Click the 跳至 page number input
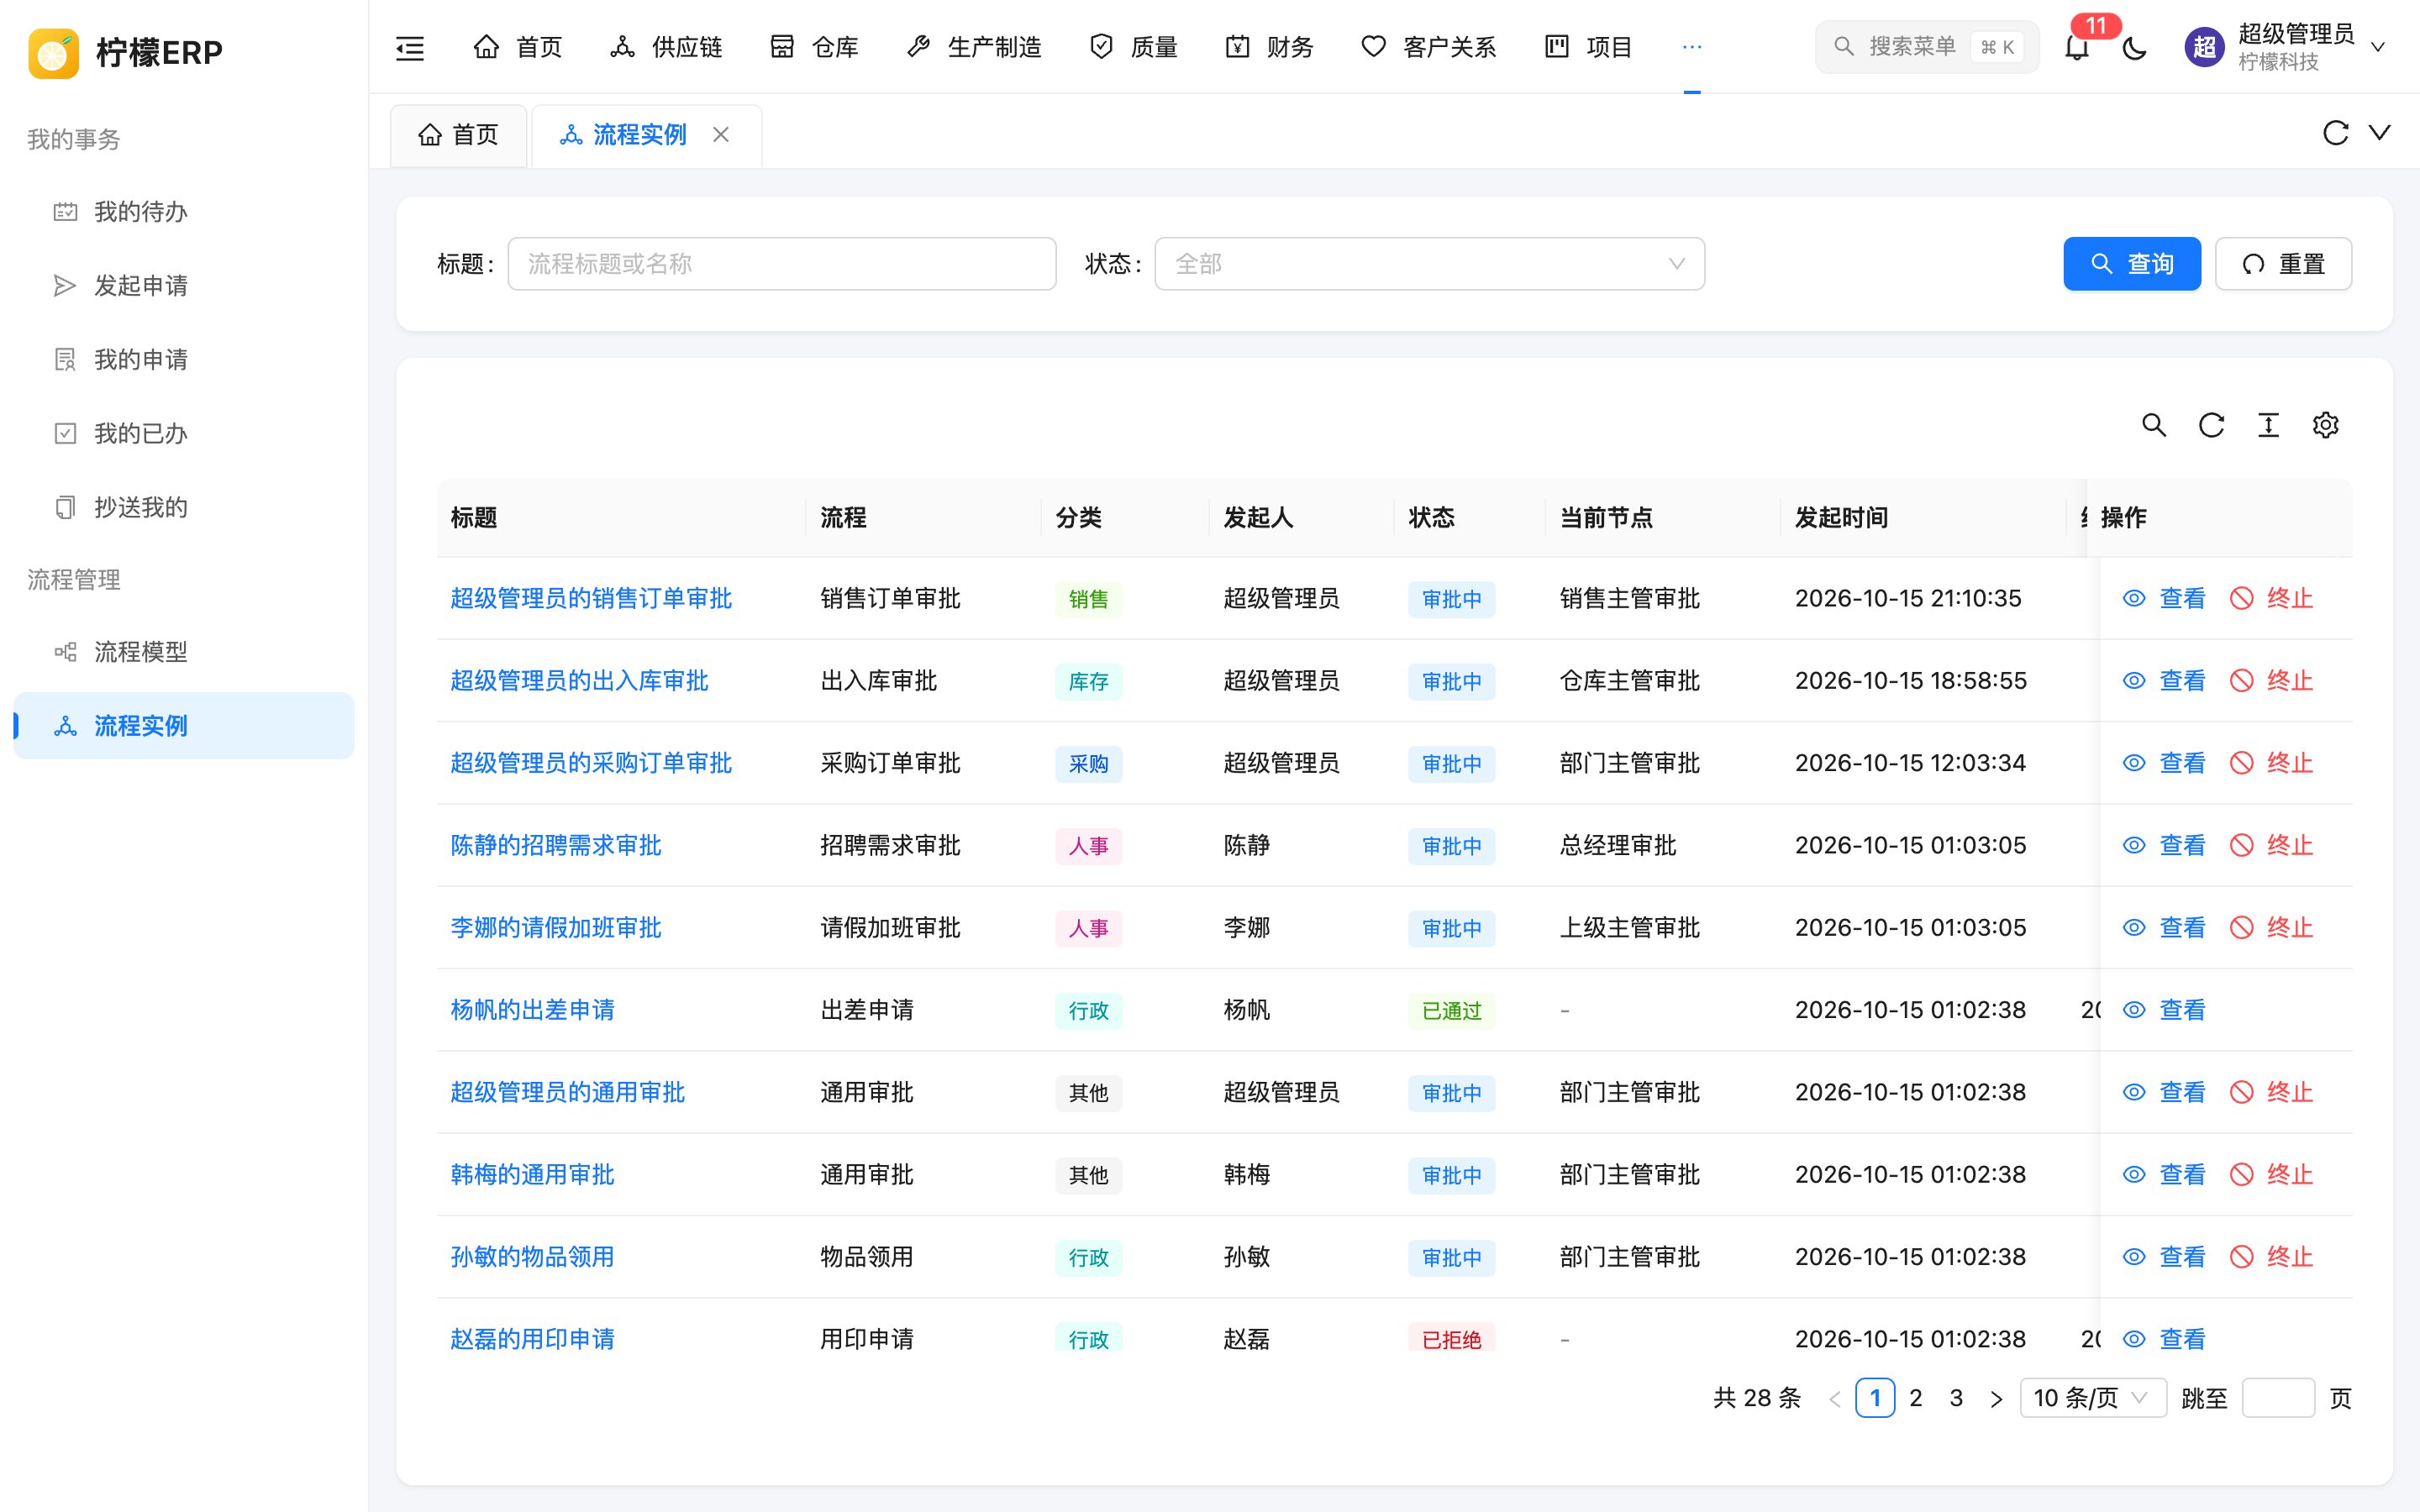 (x=2277, y=1398)
